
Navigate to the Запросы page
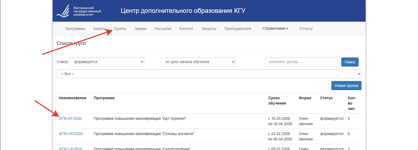209,29
